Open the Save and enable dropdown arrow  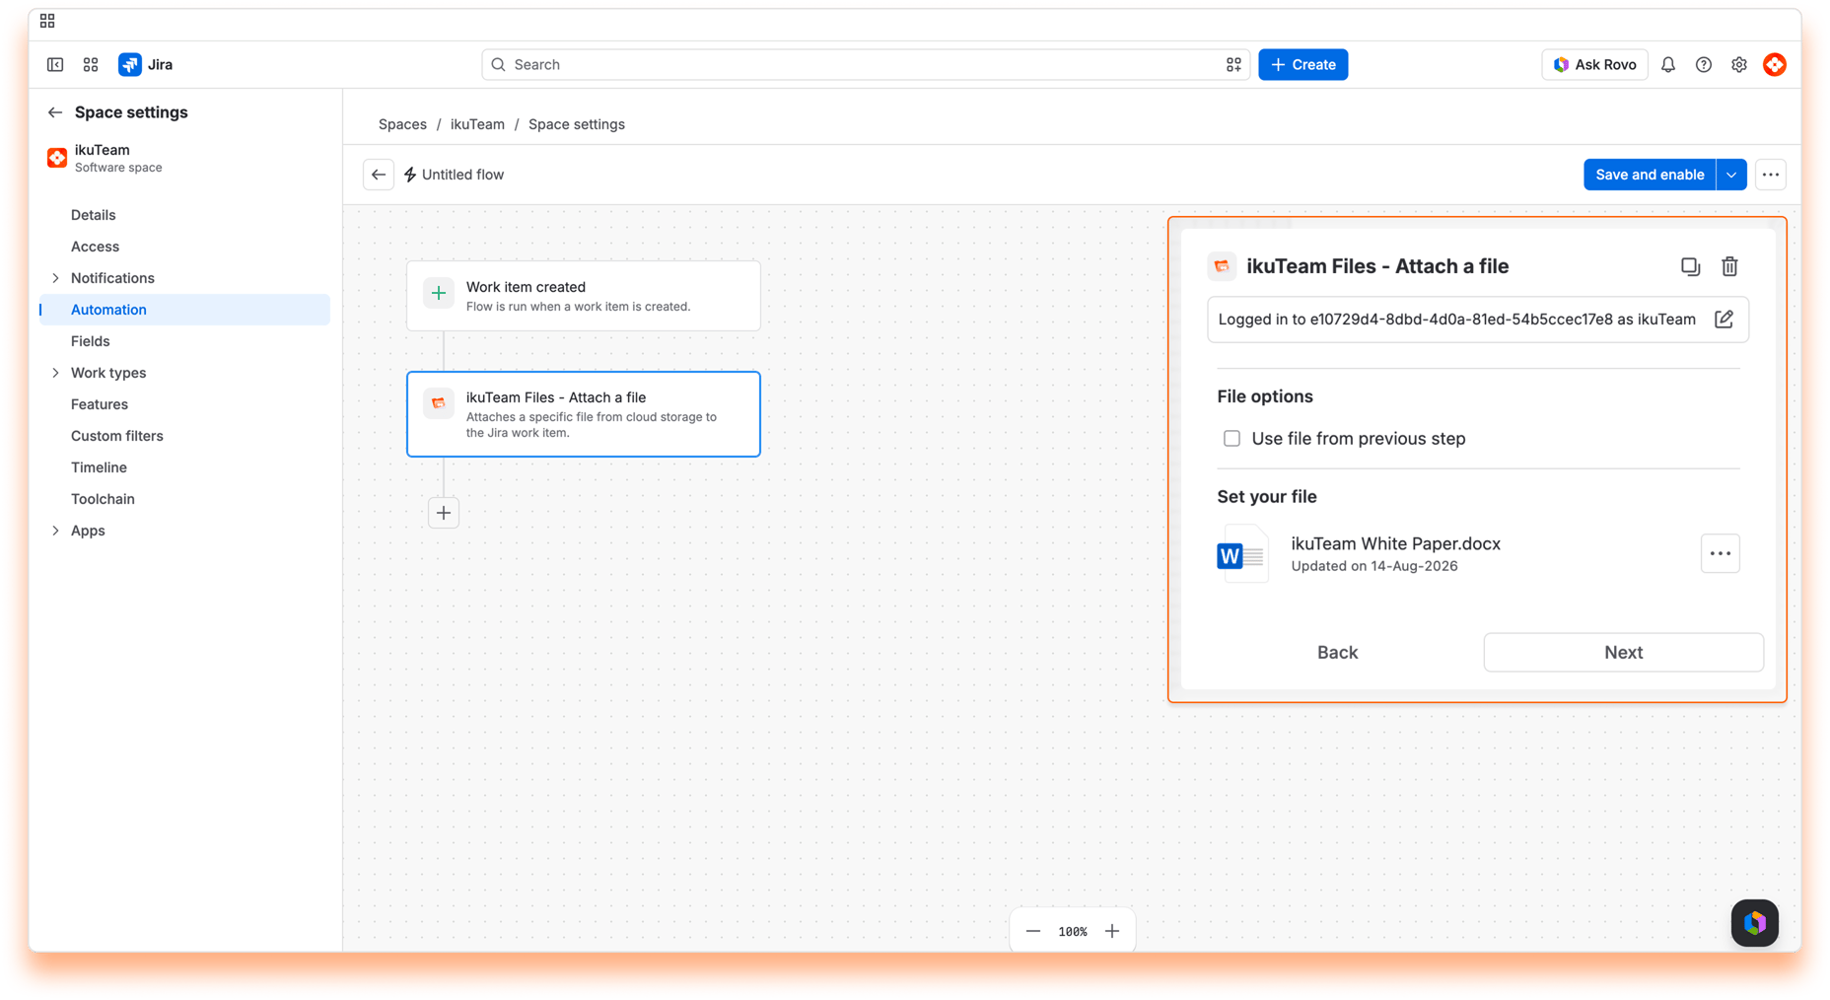[1732, 175]
